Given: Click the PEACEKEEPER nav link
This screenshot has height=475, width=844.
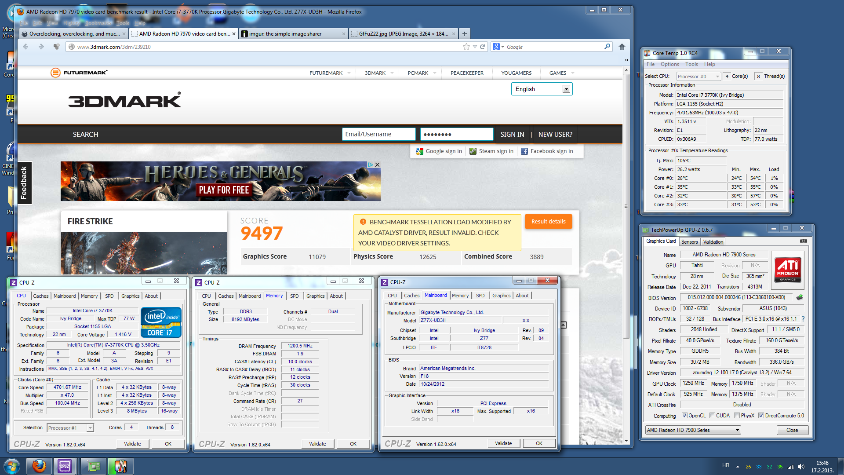Looking at the screenshot, I should click(x=467, y=73).
